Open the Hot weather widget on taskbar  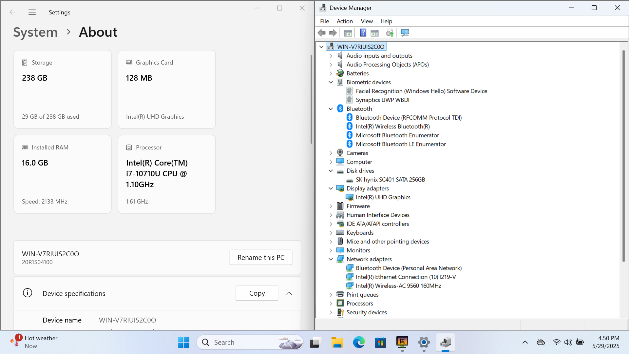[34, 342]
